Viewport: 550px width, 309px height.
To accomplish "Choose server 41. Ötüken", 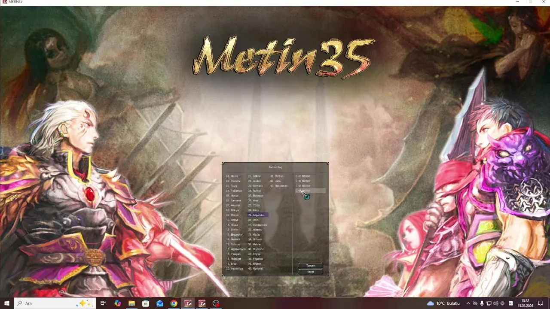I will click(x=277, y=176).
